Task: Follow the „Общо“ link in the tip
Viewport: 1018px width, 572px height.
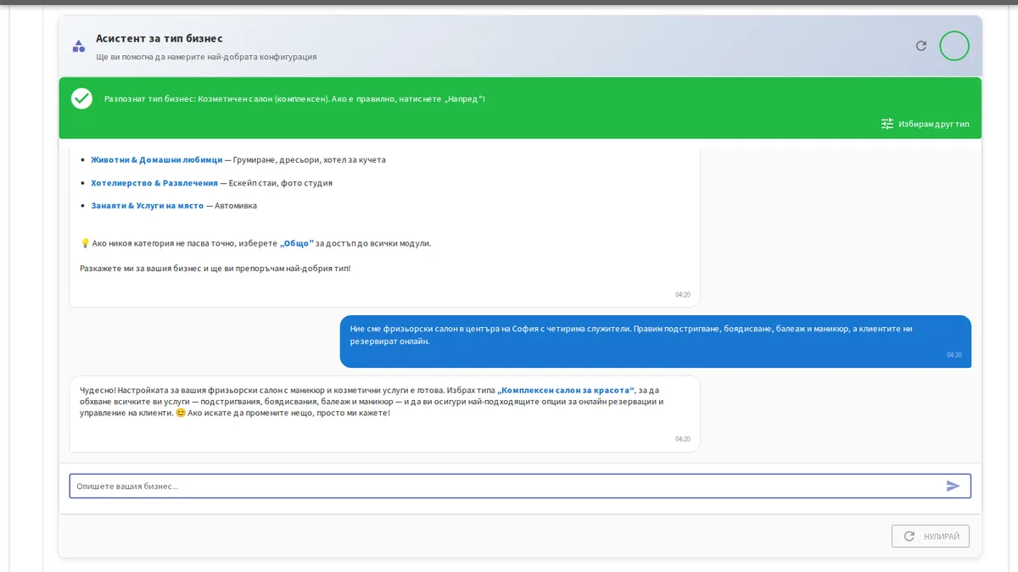Action: (x=297, y=243)
